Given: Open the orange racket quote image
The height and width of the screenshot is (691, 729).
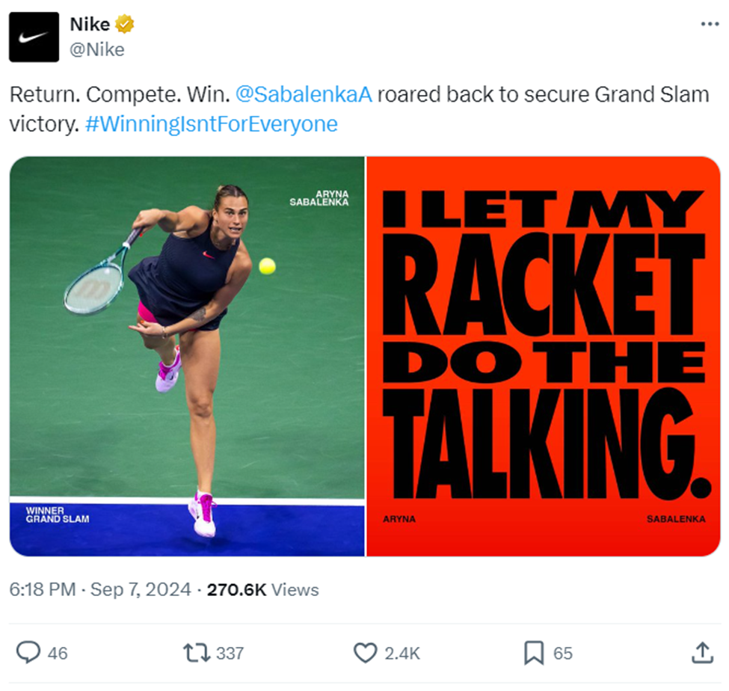Looking at the screenshot, I should pos(544,356).
